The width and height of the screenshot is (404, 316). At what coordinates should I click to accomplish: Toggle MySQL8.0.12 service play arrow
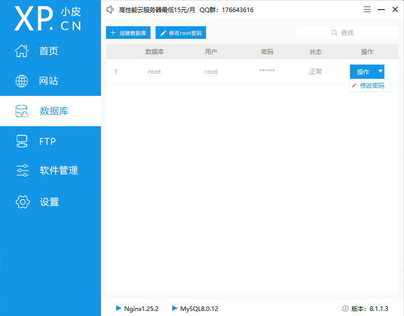[x=175, y=308]
